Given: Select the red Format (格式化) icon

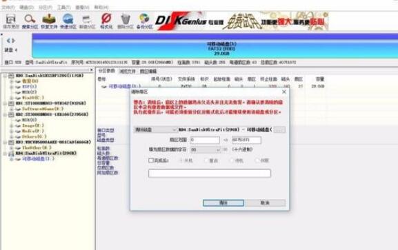Looking at the screenshot, I should [106, 21].
